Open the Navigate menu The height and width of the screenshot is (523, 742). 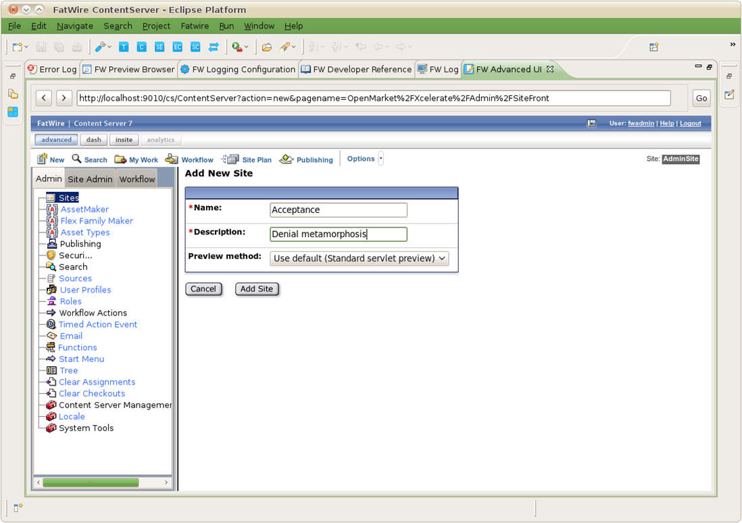tap(75, 26)
